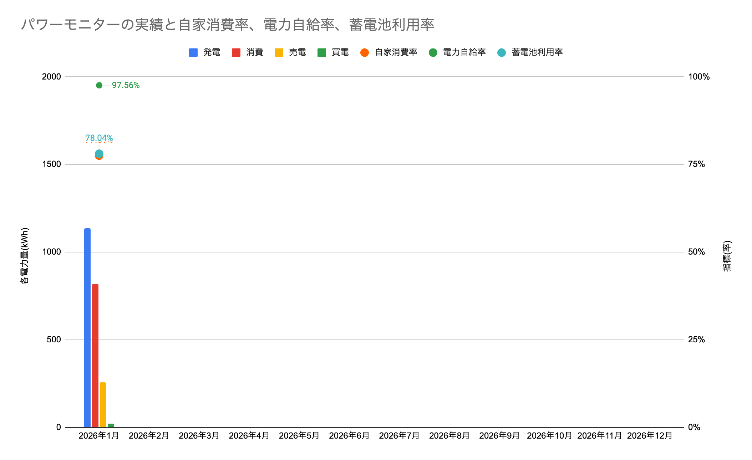Click the 97.56% data label
This screenshot has width=752, height=460.
click(x=126, y=85)
